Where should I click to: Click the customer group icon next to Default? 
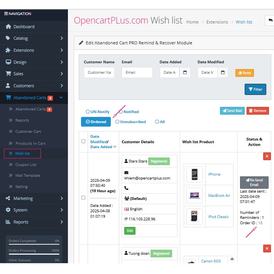click(127, 198)
